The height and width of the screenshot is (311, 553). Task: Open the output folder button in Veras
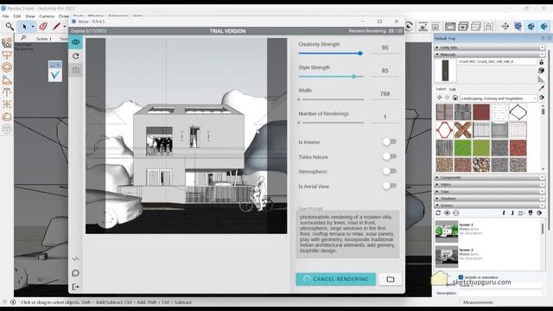click(390, 279)
